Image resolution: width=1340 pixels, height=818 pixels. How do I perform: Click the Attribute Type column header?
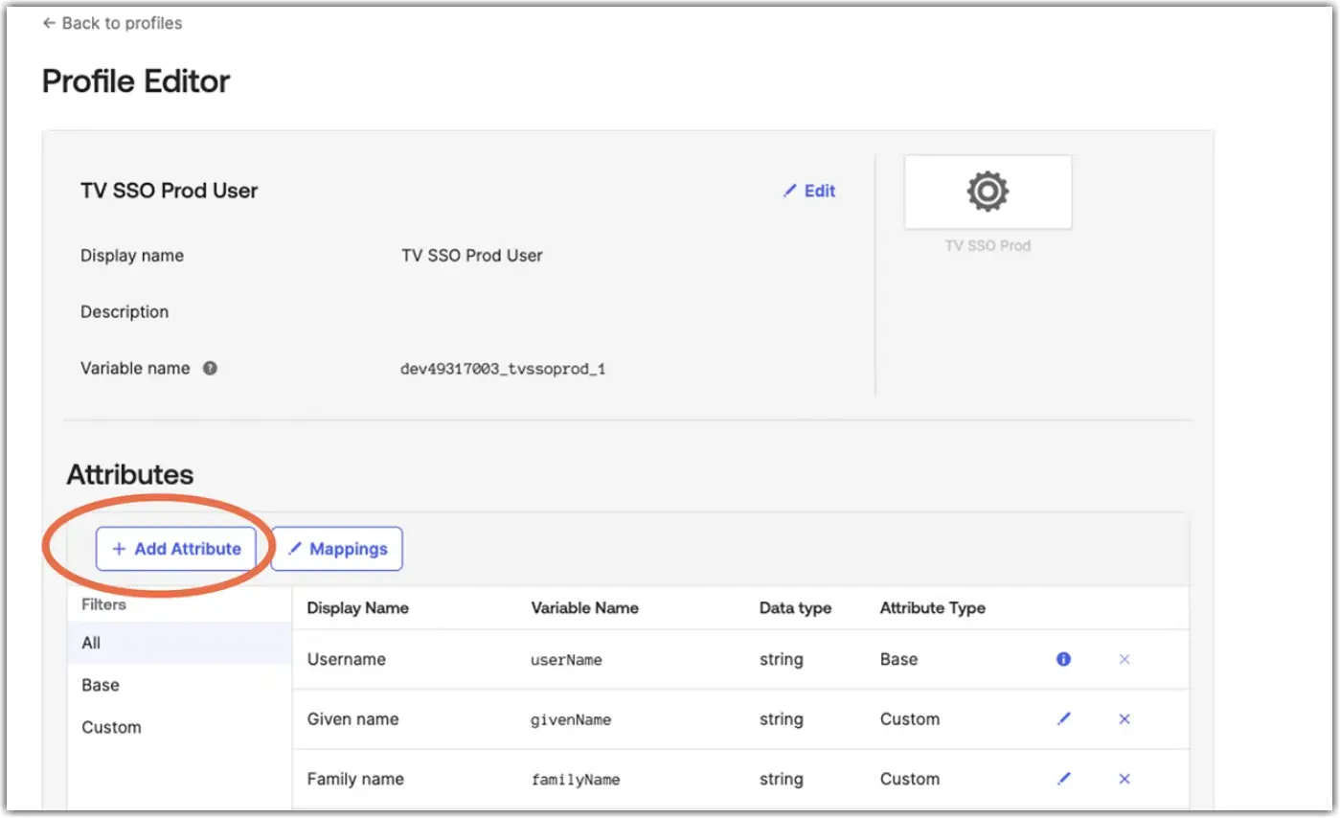click(x=932, y=607)
